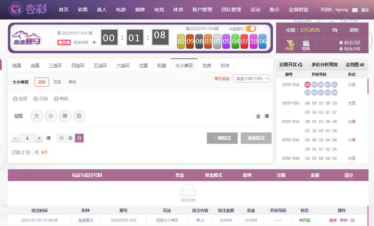Click the blue ball number 06

[263, 41]
